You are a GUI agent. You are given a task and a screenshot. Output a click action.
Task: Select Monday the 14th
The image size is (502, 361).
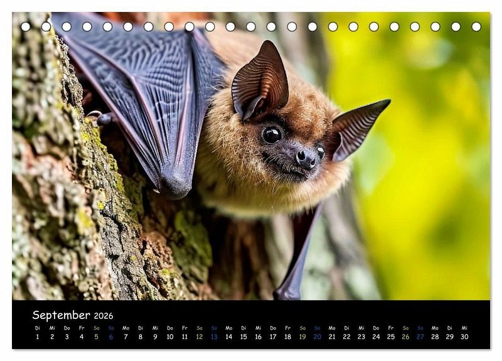pos(229,337)
